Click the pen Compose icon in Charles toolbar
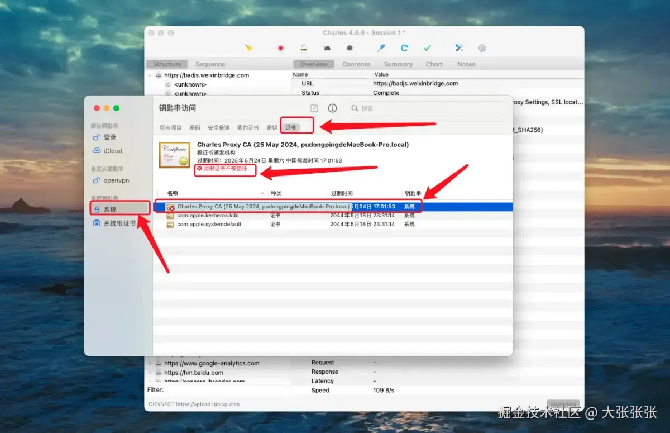This screenshot has width=670, height=433. 381,48
